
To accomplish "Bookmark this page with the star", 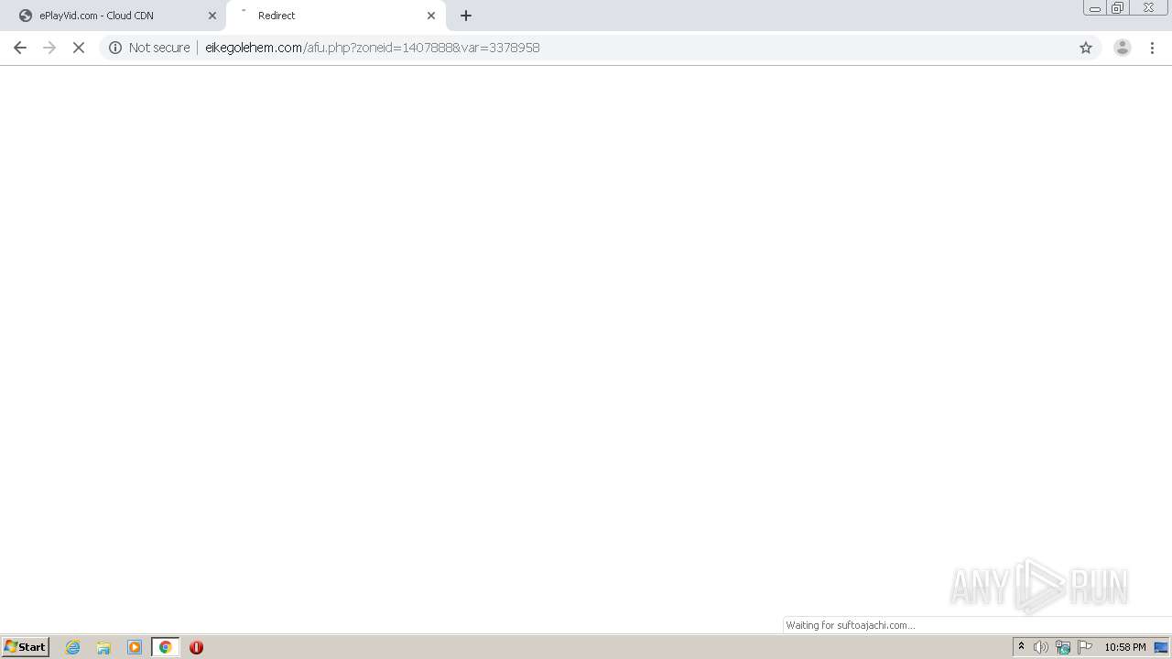I will pos(1086,48).
